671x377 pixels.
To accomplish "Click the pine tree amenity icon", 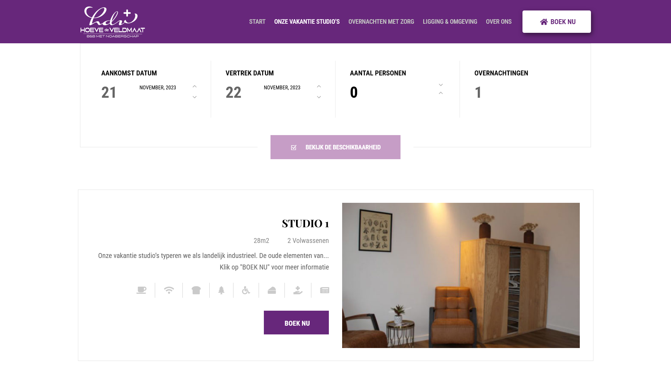I will click(x=221, y=290).
